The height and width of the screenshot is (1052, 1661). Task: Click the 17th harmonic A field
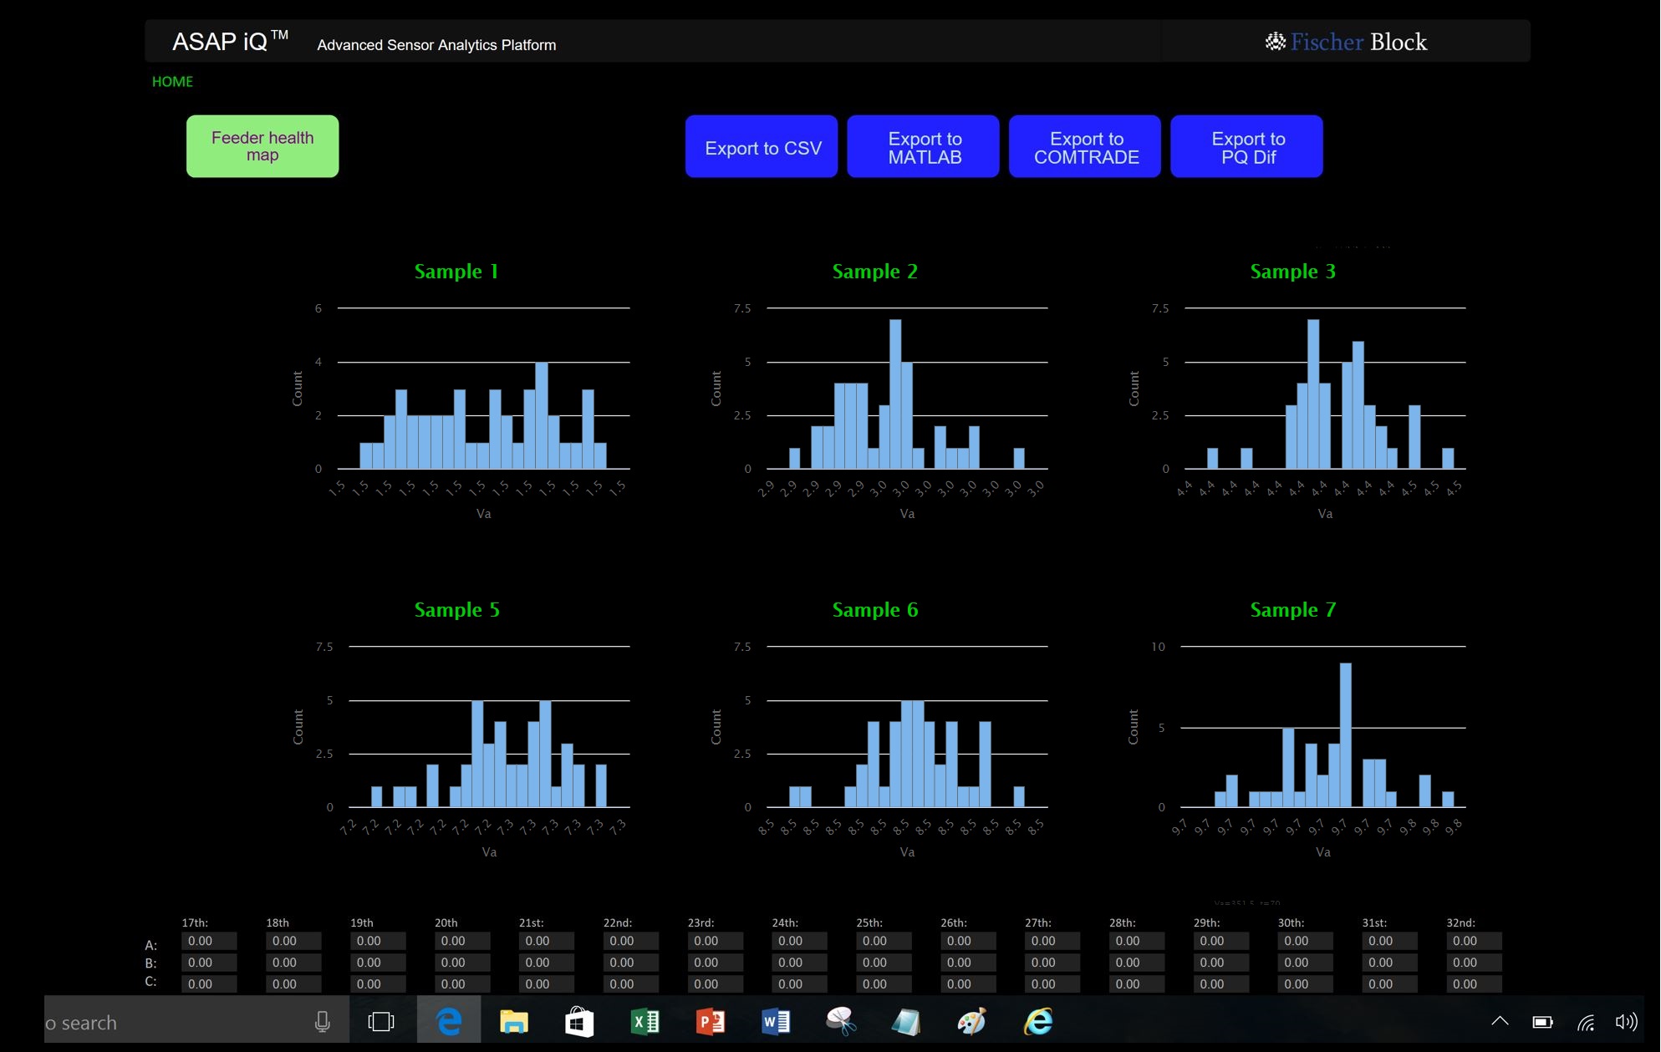[x=208, y=941]
